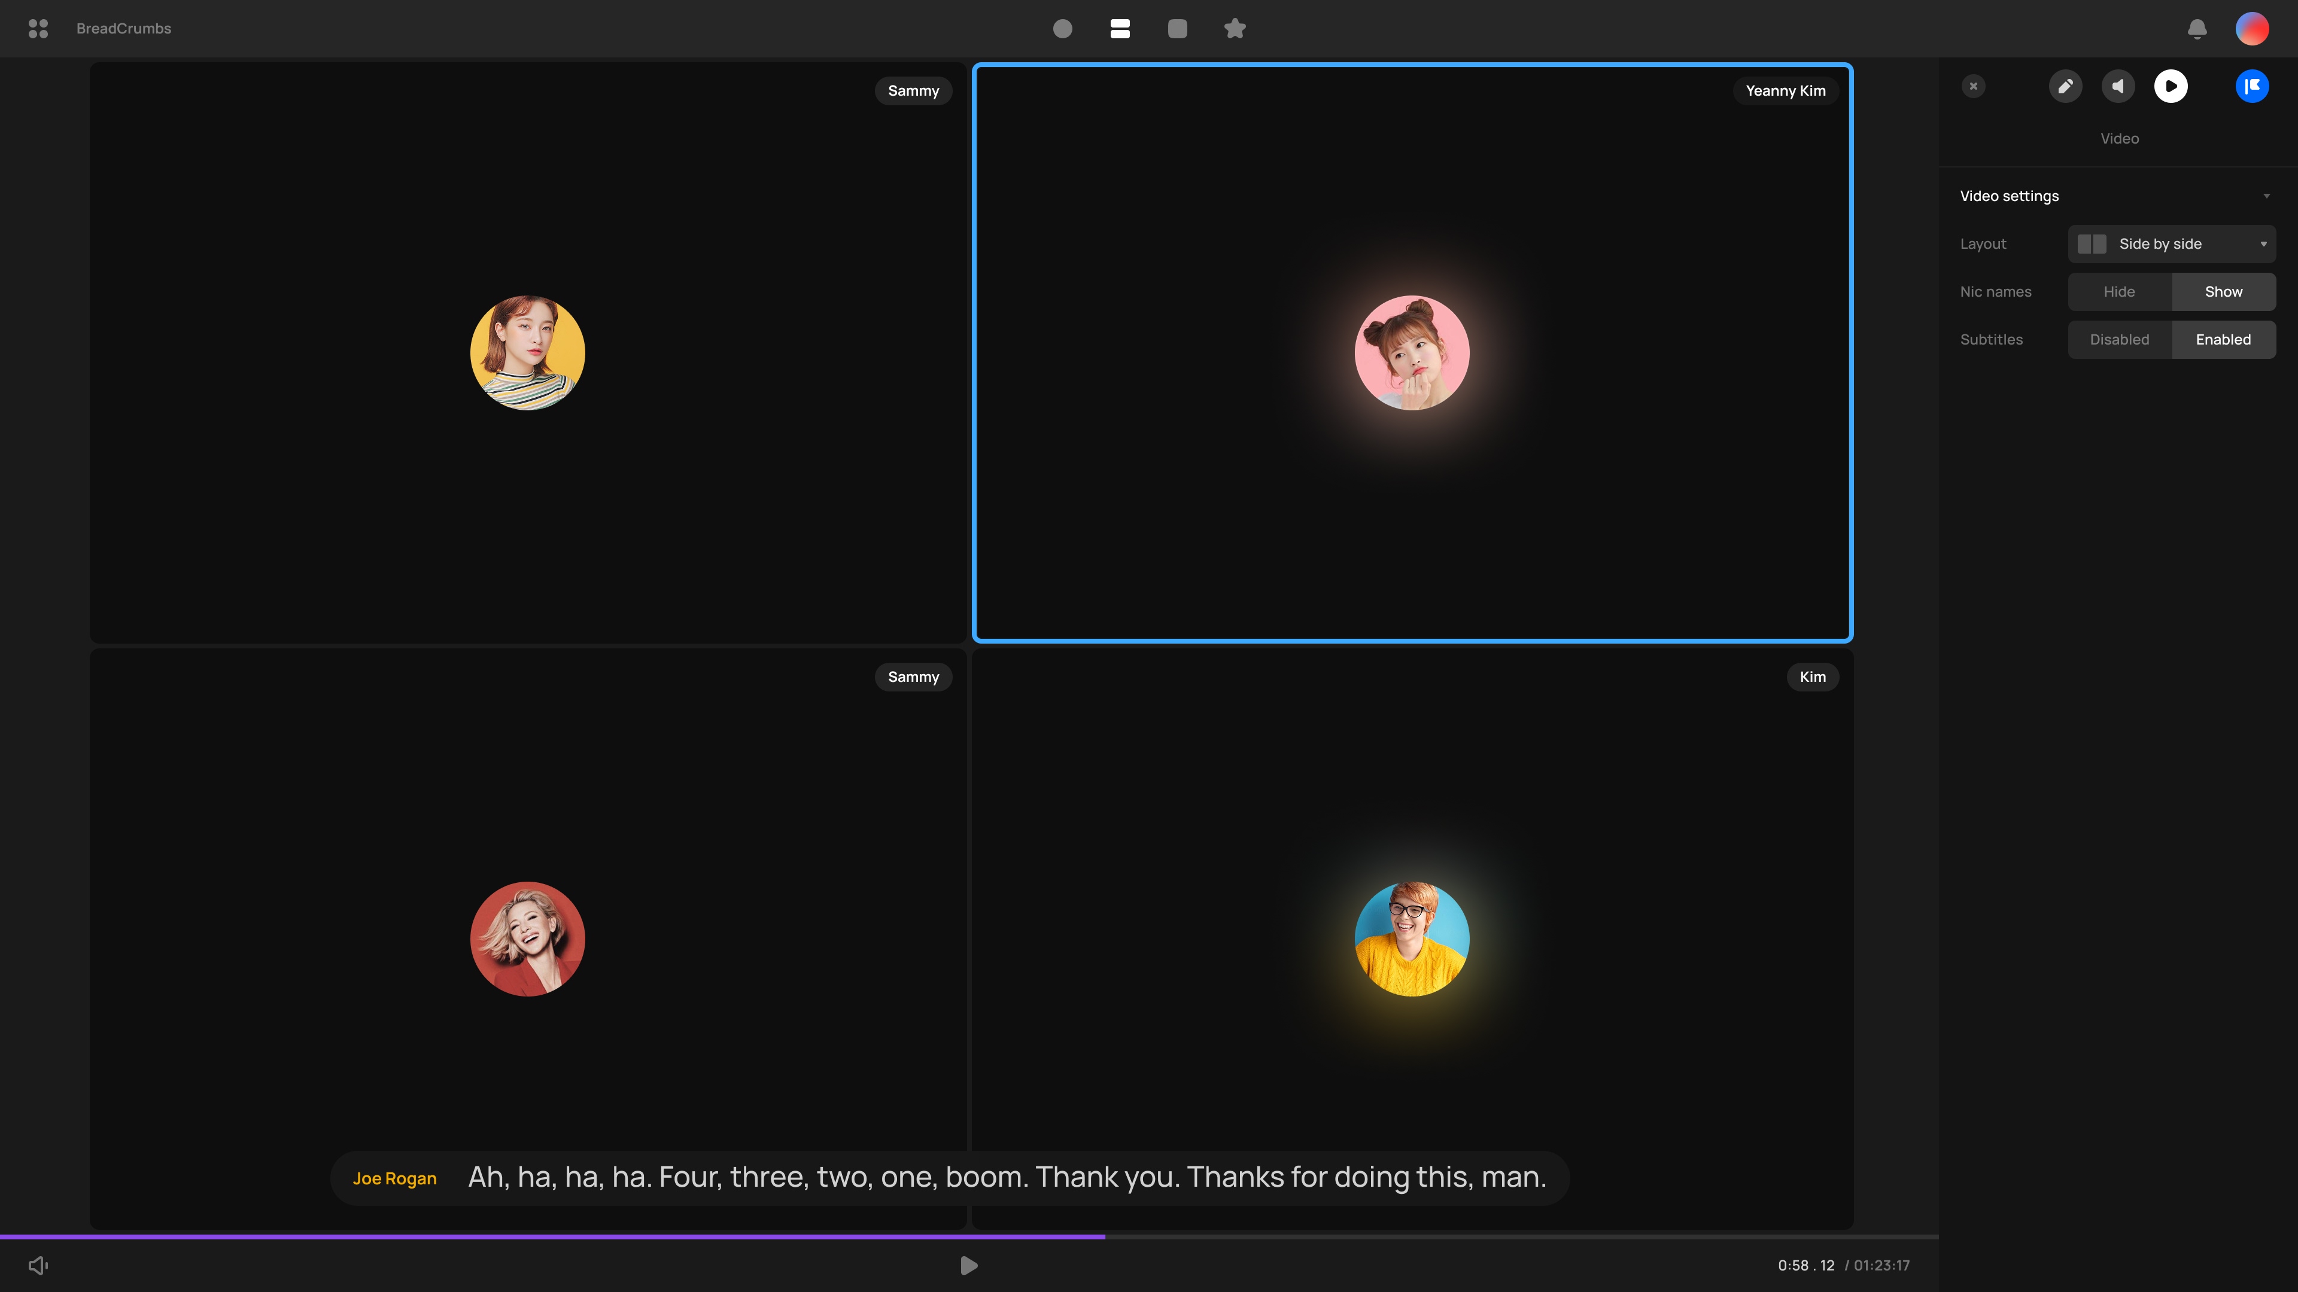Click the purple playback progress bar

click(x=553, y=1237)
